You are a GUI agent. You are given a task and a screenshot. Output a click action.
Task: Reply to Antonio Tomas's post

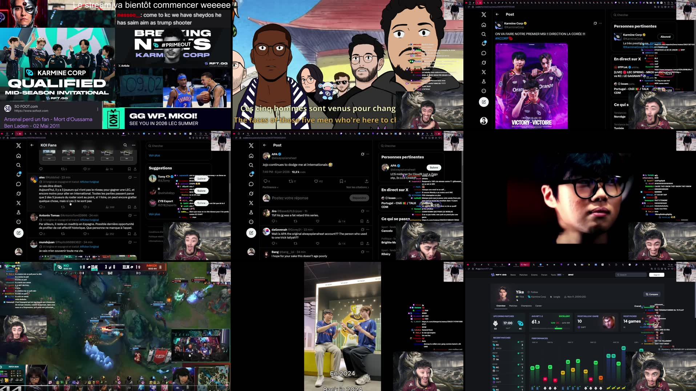pyautogui.click(x=41, y=234)
